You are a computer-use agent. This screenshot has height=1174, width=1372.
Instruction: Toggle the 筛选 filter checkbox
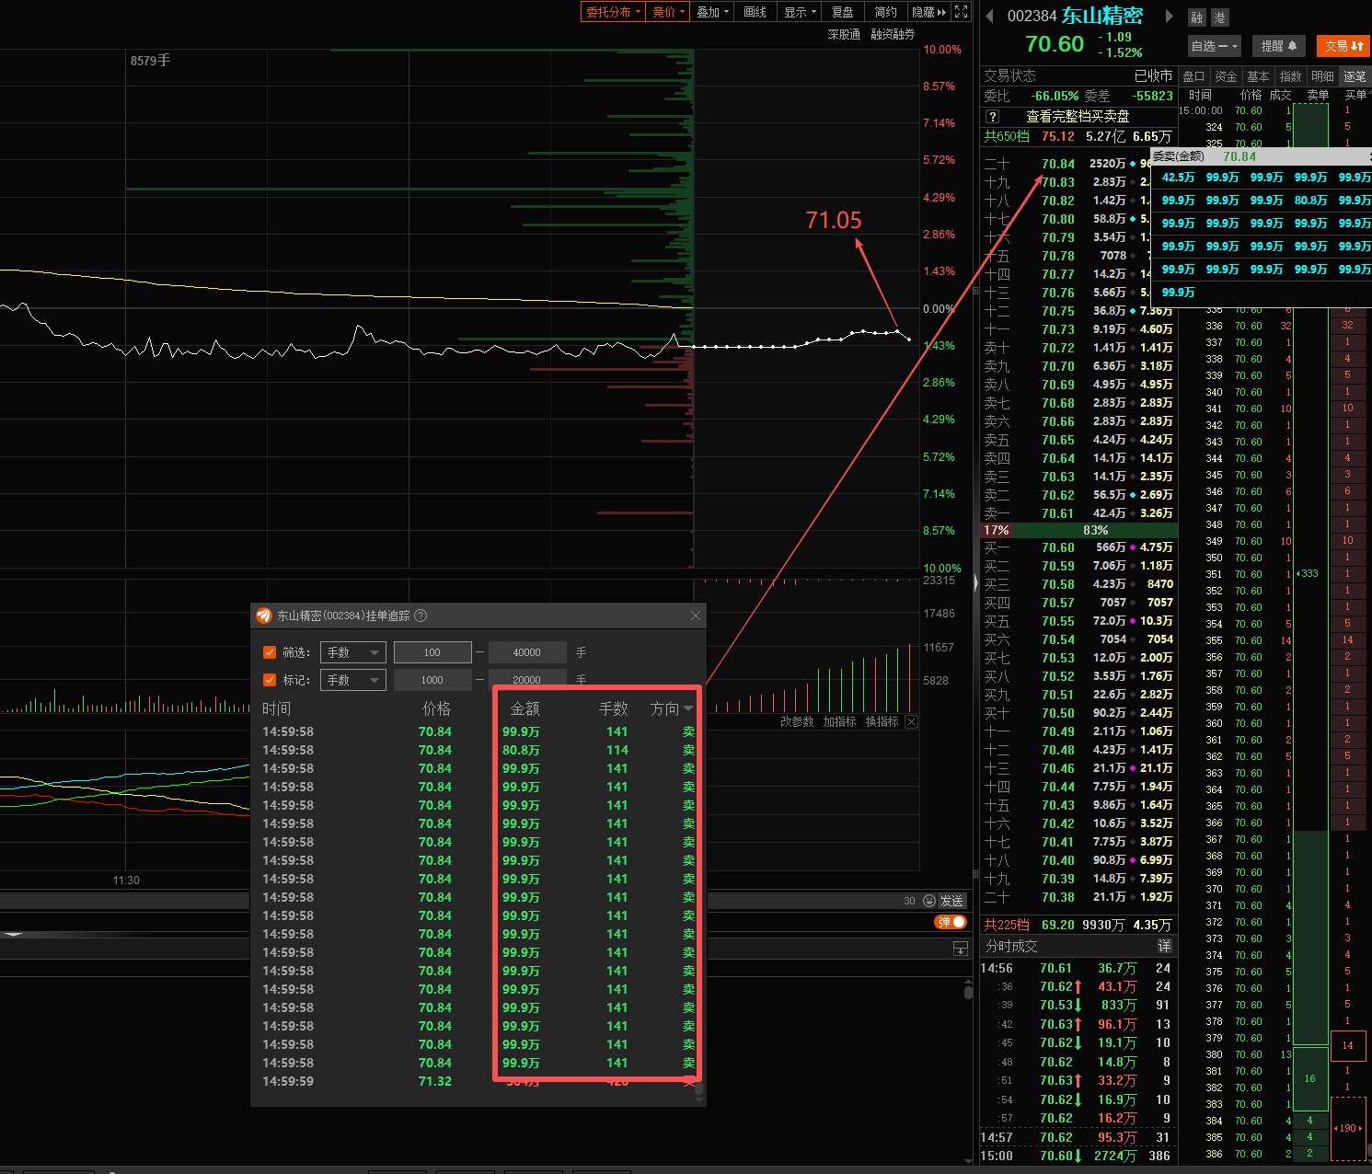(270, 652)
